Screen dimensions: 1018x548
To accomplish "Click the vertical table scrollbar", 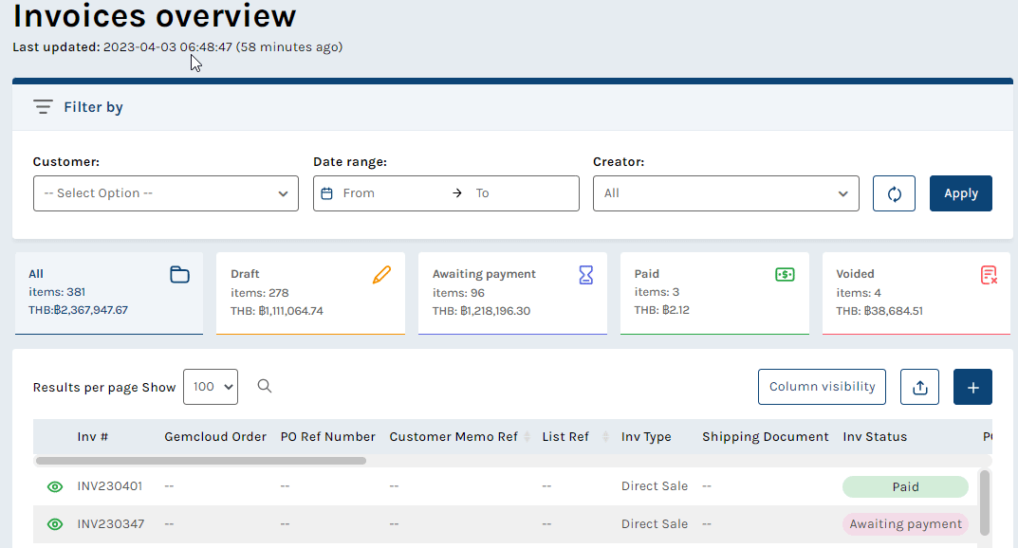I will click(984, 502).
